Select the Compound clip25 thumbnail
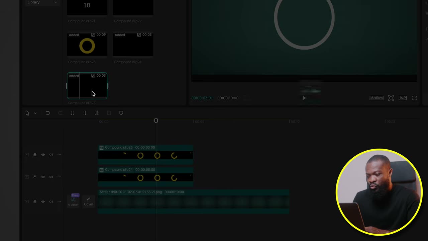The width and height of the screenshot is (428, 241). click(x=87, y=86)
